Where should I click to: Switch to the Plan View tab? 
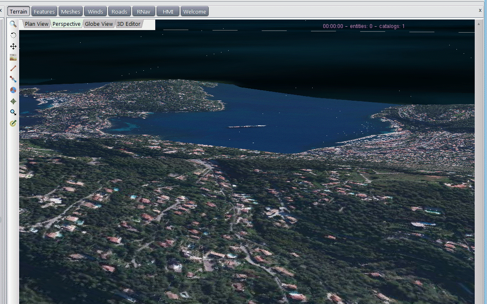[36, 24]
